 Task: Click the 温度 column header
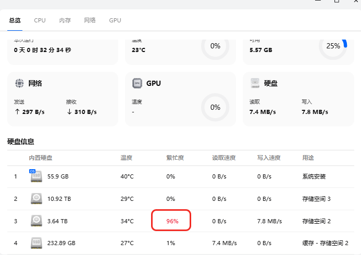pos(126,157)
